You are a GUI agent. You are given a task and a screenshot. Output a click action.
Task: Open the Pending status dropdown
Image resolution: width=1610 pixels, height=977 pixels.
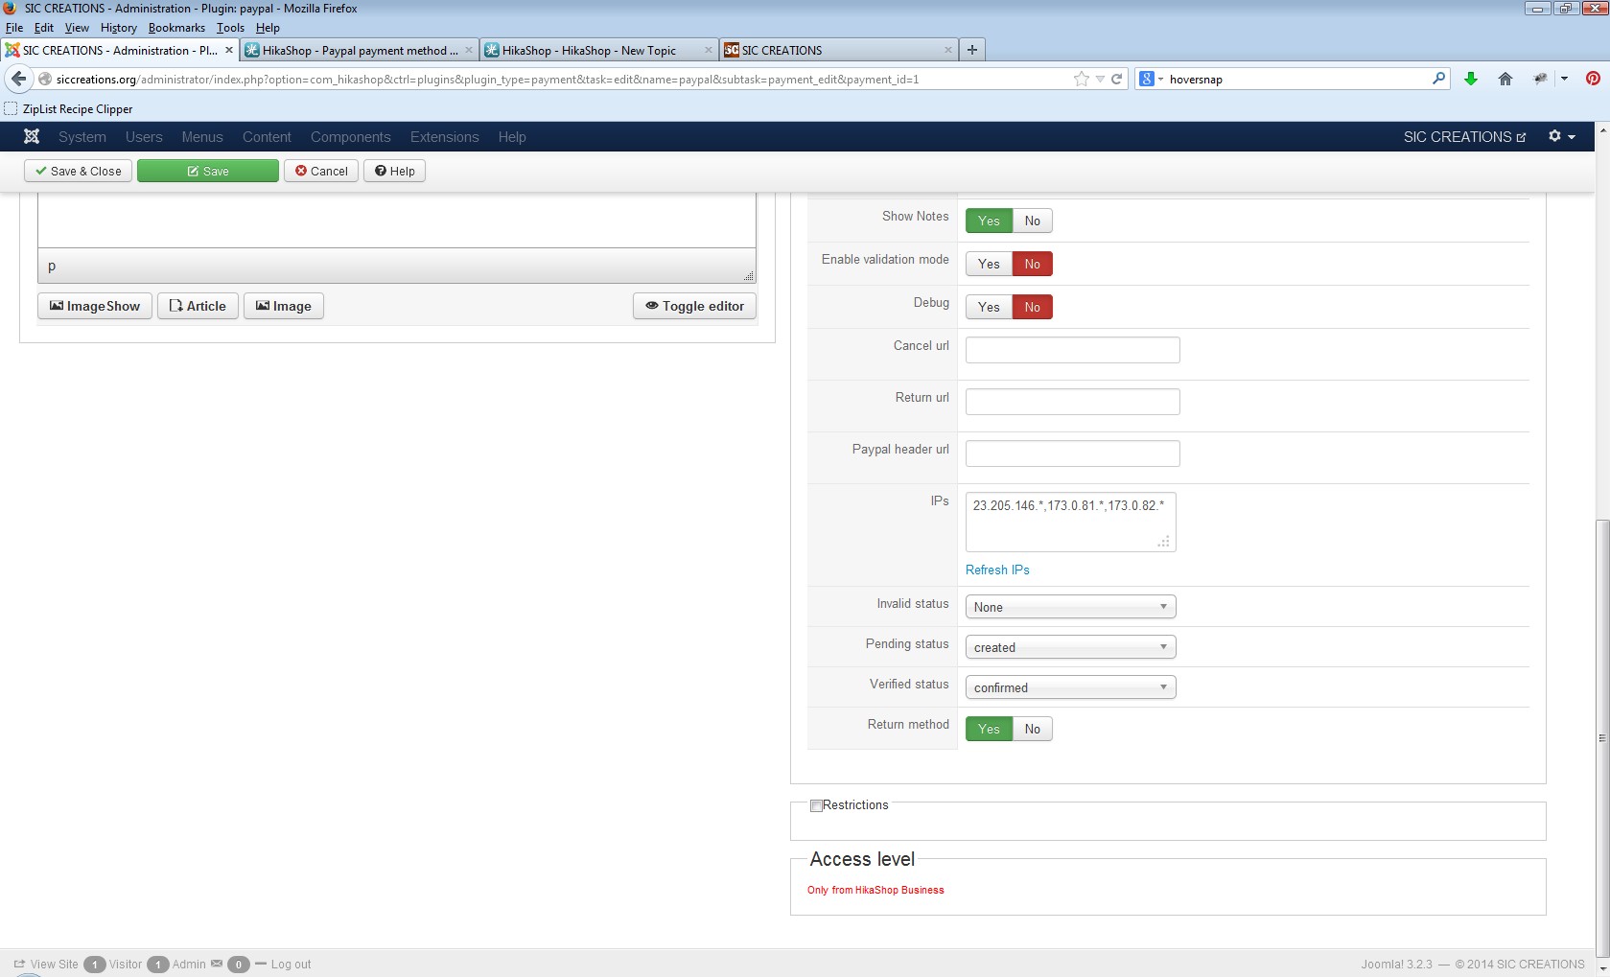pos(1070,647)
